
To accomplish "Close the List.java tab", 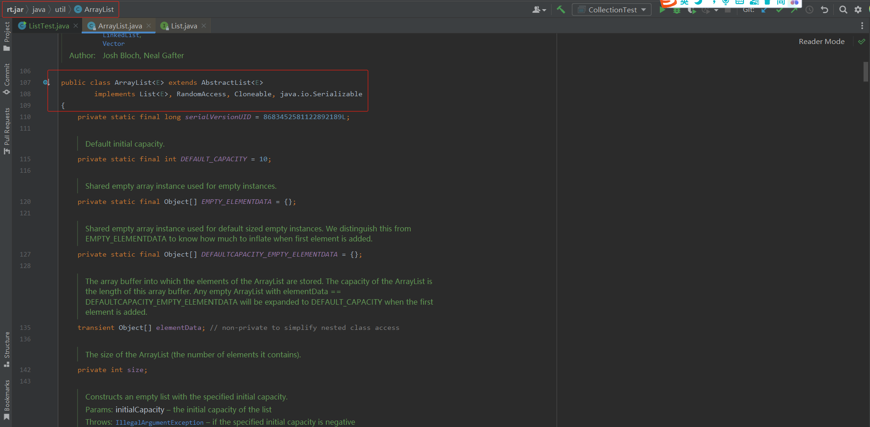I will tap(204, 26).
